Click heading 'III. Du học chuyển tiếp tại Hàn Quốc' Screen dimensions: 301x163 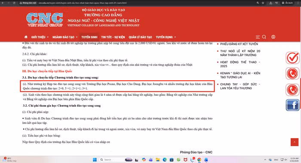click(x=47, y=71)
